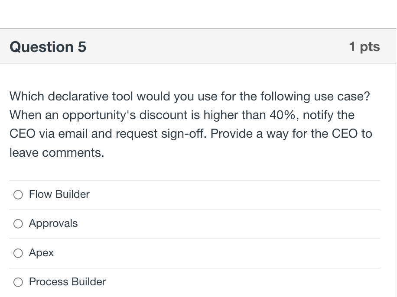Select the Flow Builder radio button

18,195
